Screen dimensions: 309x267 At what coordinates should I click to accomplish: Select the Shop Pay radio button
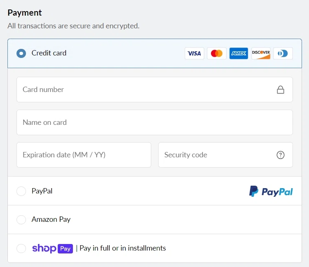pos(21,248)
